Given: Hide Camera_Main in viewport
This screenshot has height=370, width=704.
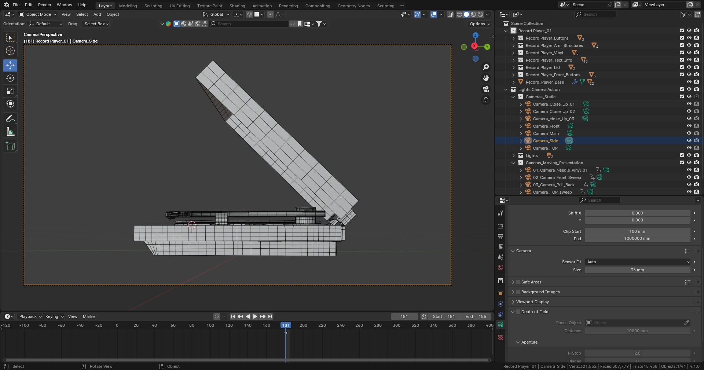Looking at the screenshot, I should (689, 133).
